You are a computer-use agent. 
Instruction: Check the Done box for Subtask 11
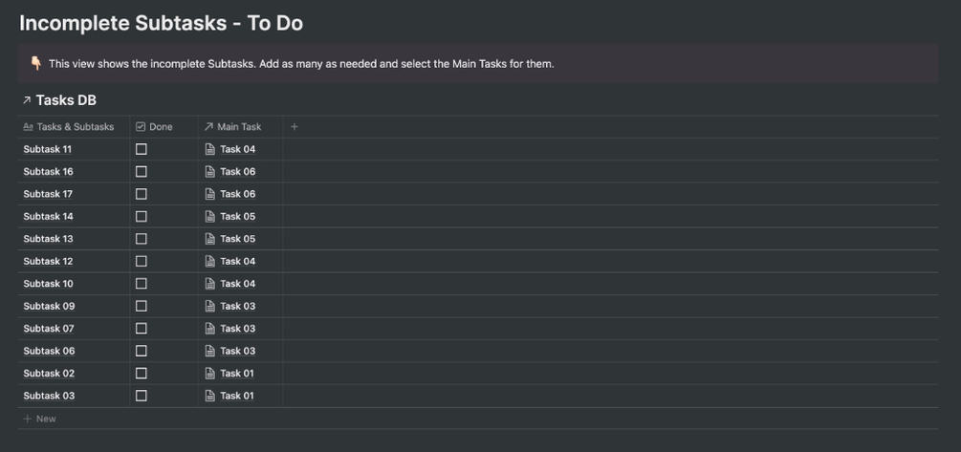(142, 149)
